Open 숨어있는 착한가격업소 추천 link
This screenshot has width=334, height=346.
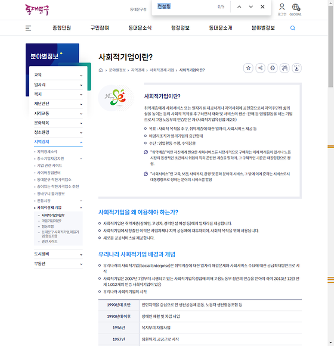58,186
